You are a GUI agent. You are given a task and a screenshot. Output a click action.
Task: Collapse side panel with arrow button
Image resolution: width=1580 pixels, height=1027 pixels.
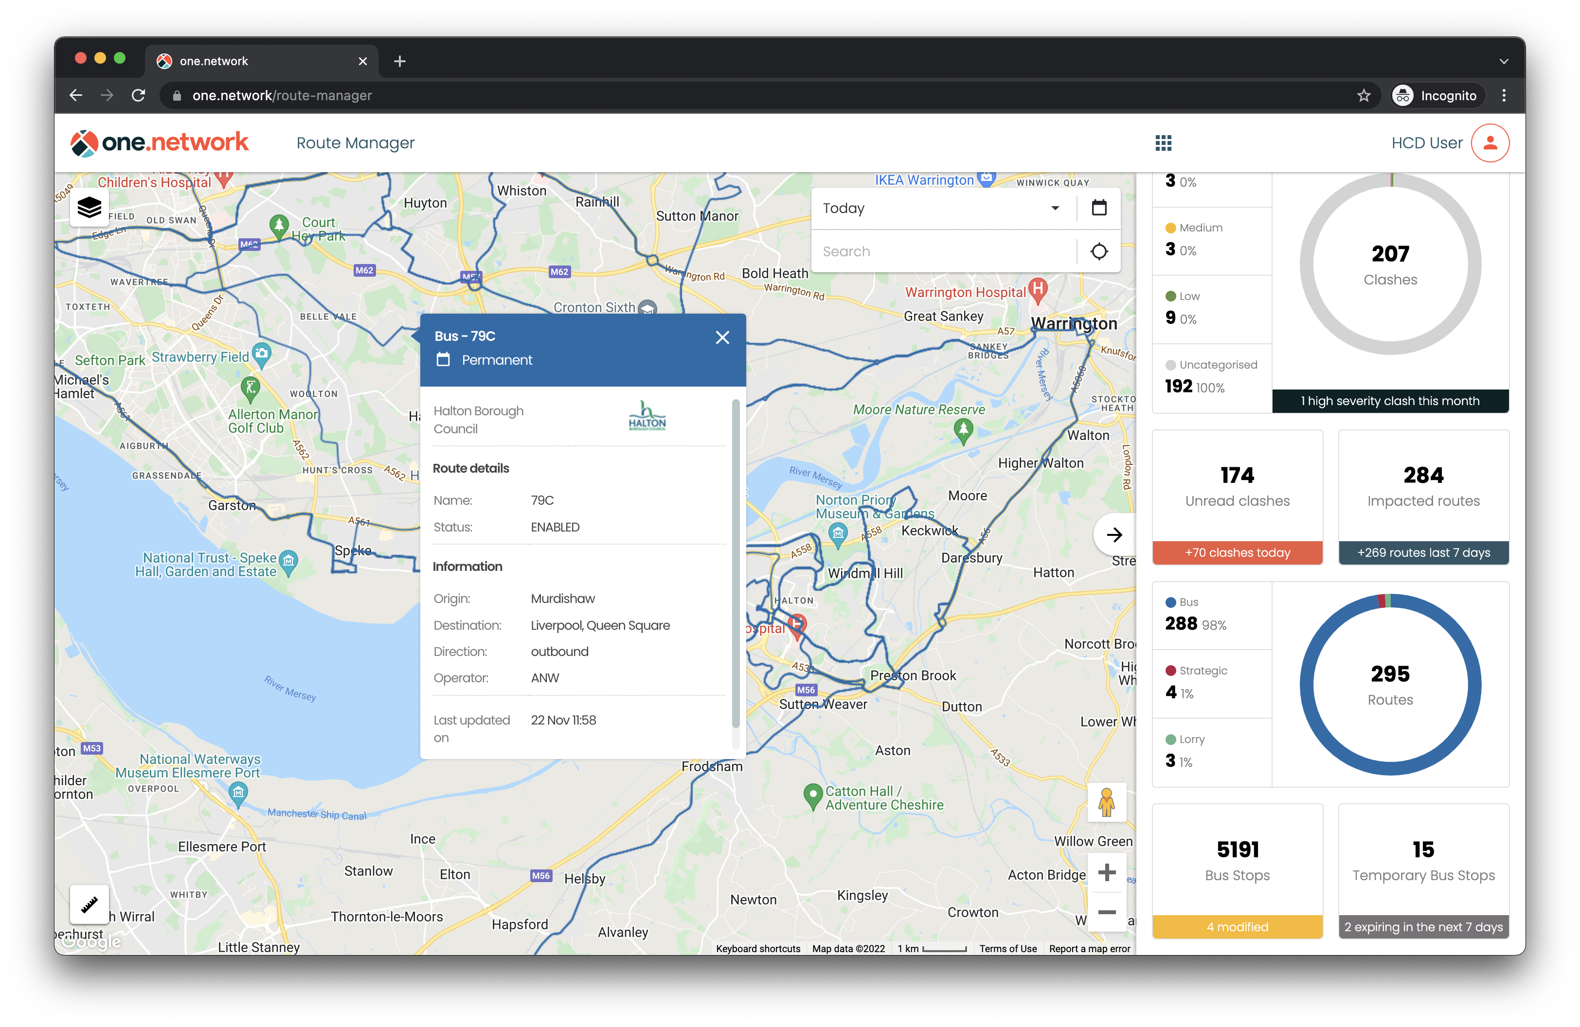tap(1114, 535)
